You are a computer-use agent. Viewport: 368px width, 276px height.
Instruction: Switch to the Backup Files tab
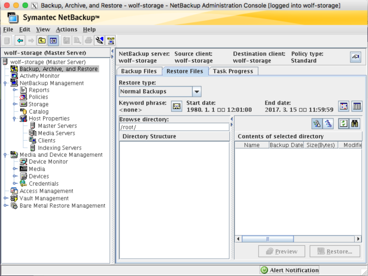[x=139, y=71]
